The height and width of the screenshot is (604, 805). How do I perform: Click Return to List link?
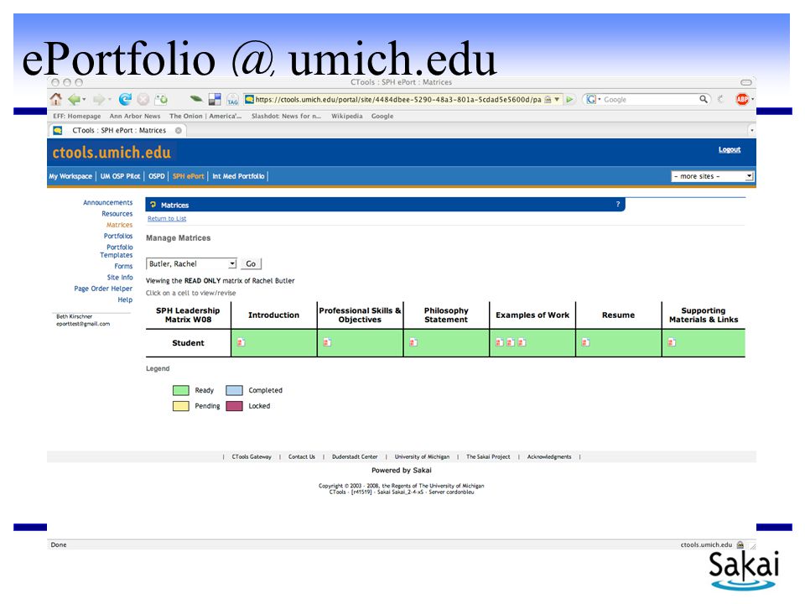coord(167,218)
